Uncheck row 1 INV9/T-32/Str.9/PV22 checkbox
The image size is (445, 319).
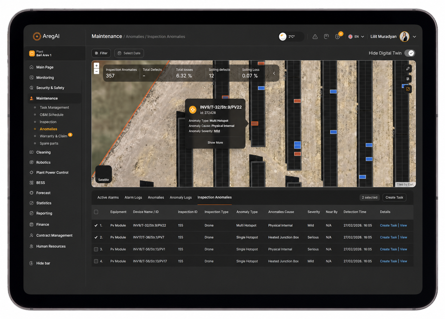[x=96, y=226]
